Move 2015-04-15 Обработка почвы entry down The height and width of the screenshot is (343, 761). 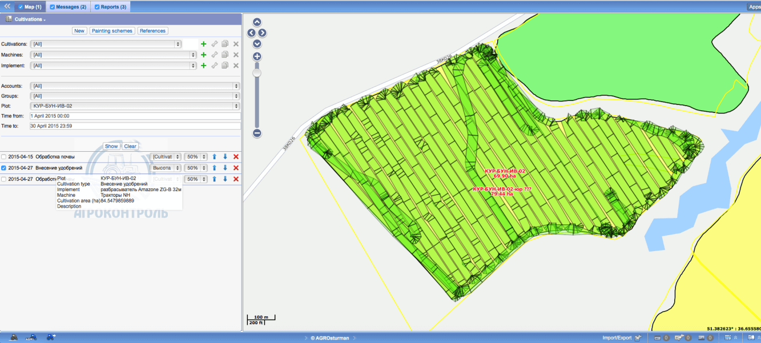225,157
